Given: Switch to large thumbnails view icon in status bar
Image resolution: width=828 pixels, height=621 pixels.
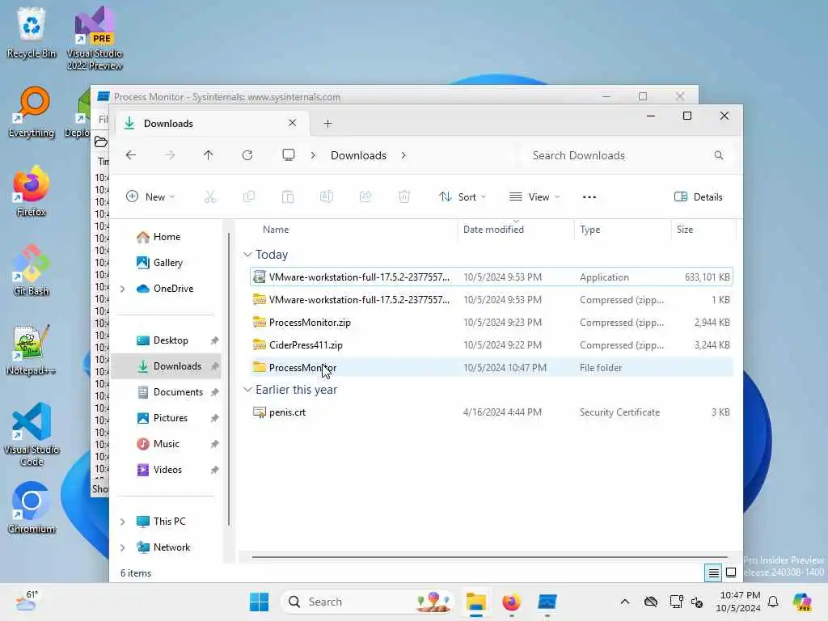Looking at the screenshot, I should pos(731,572).
